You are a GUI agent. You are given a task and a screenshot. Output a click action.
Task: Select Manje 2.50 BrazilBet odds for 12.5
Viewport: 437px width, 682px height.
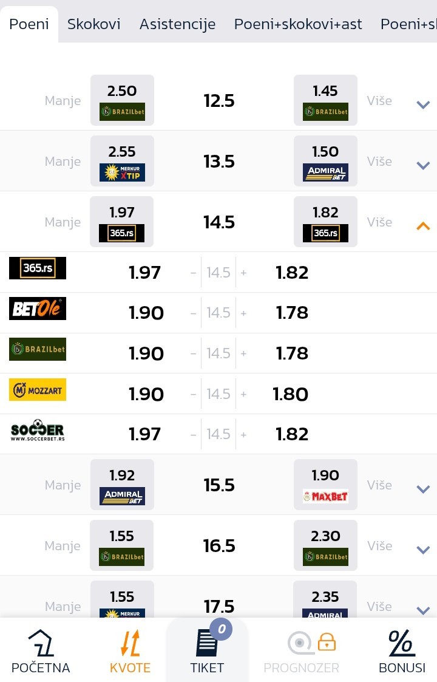122,100
